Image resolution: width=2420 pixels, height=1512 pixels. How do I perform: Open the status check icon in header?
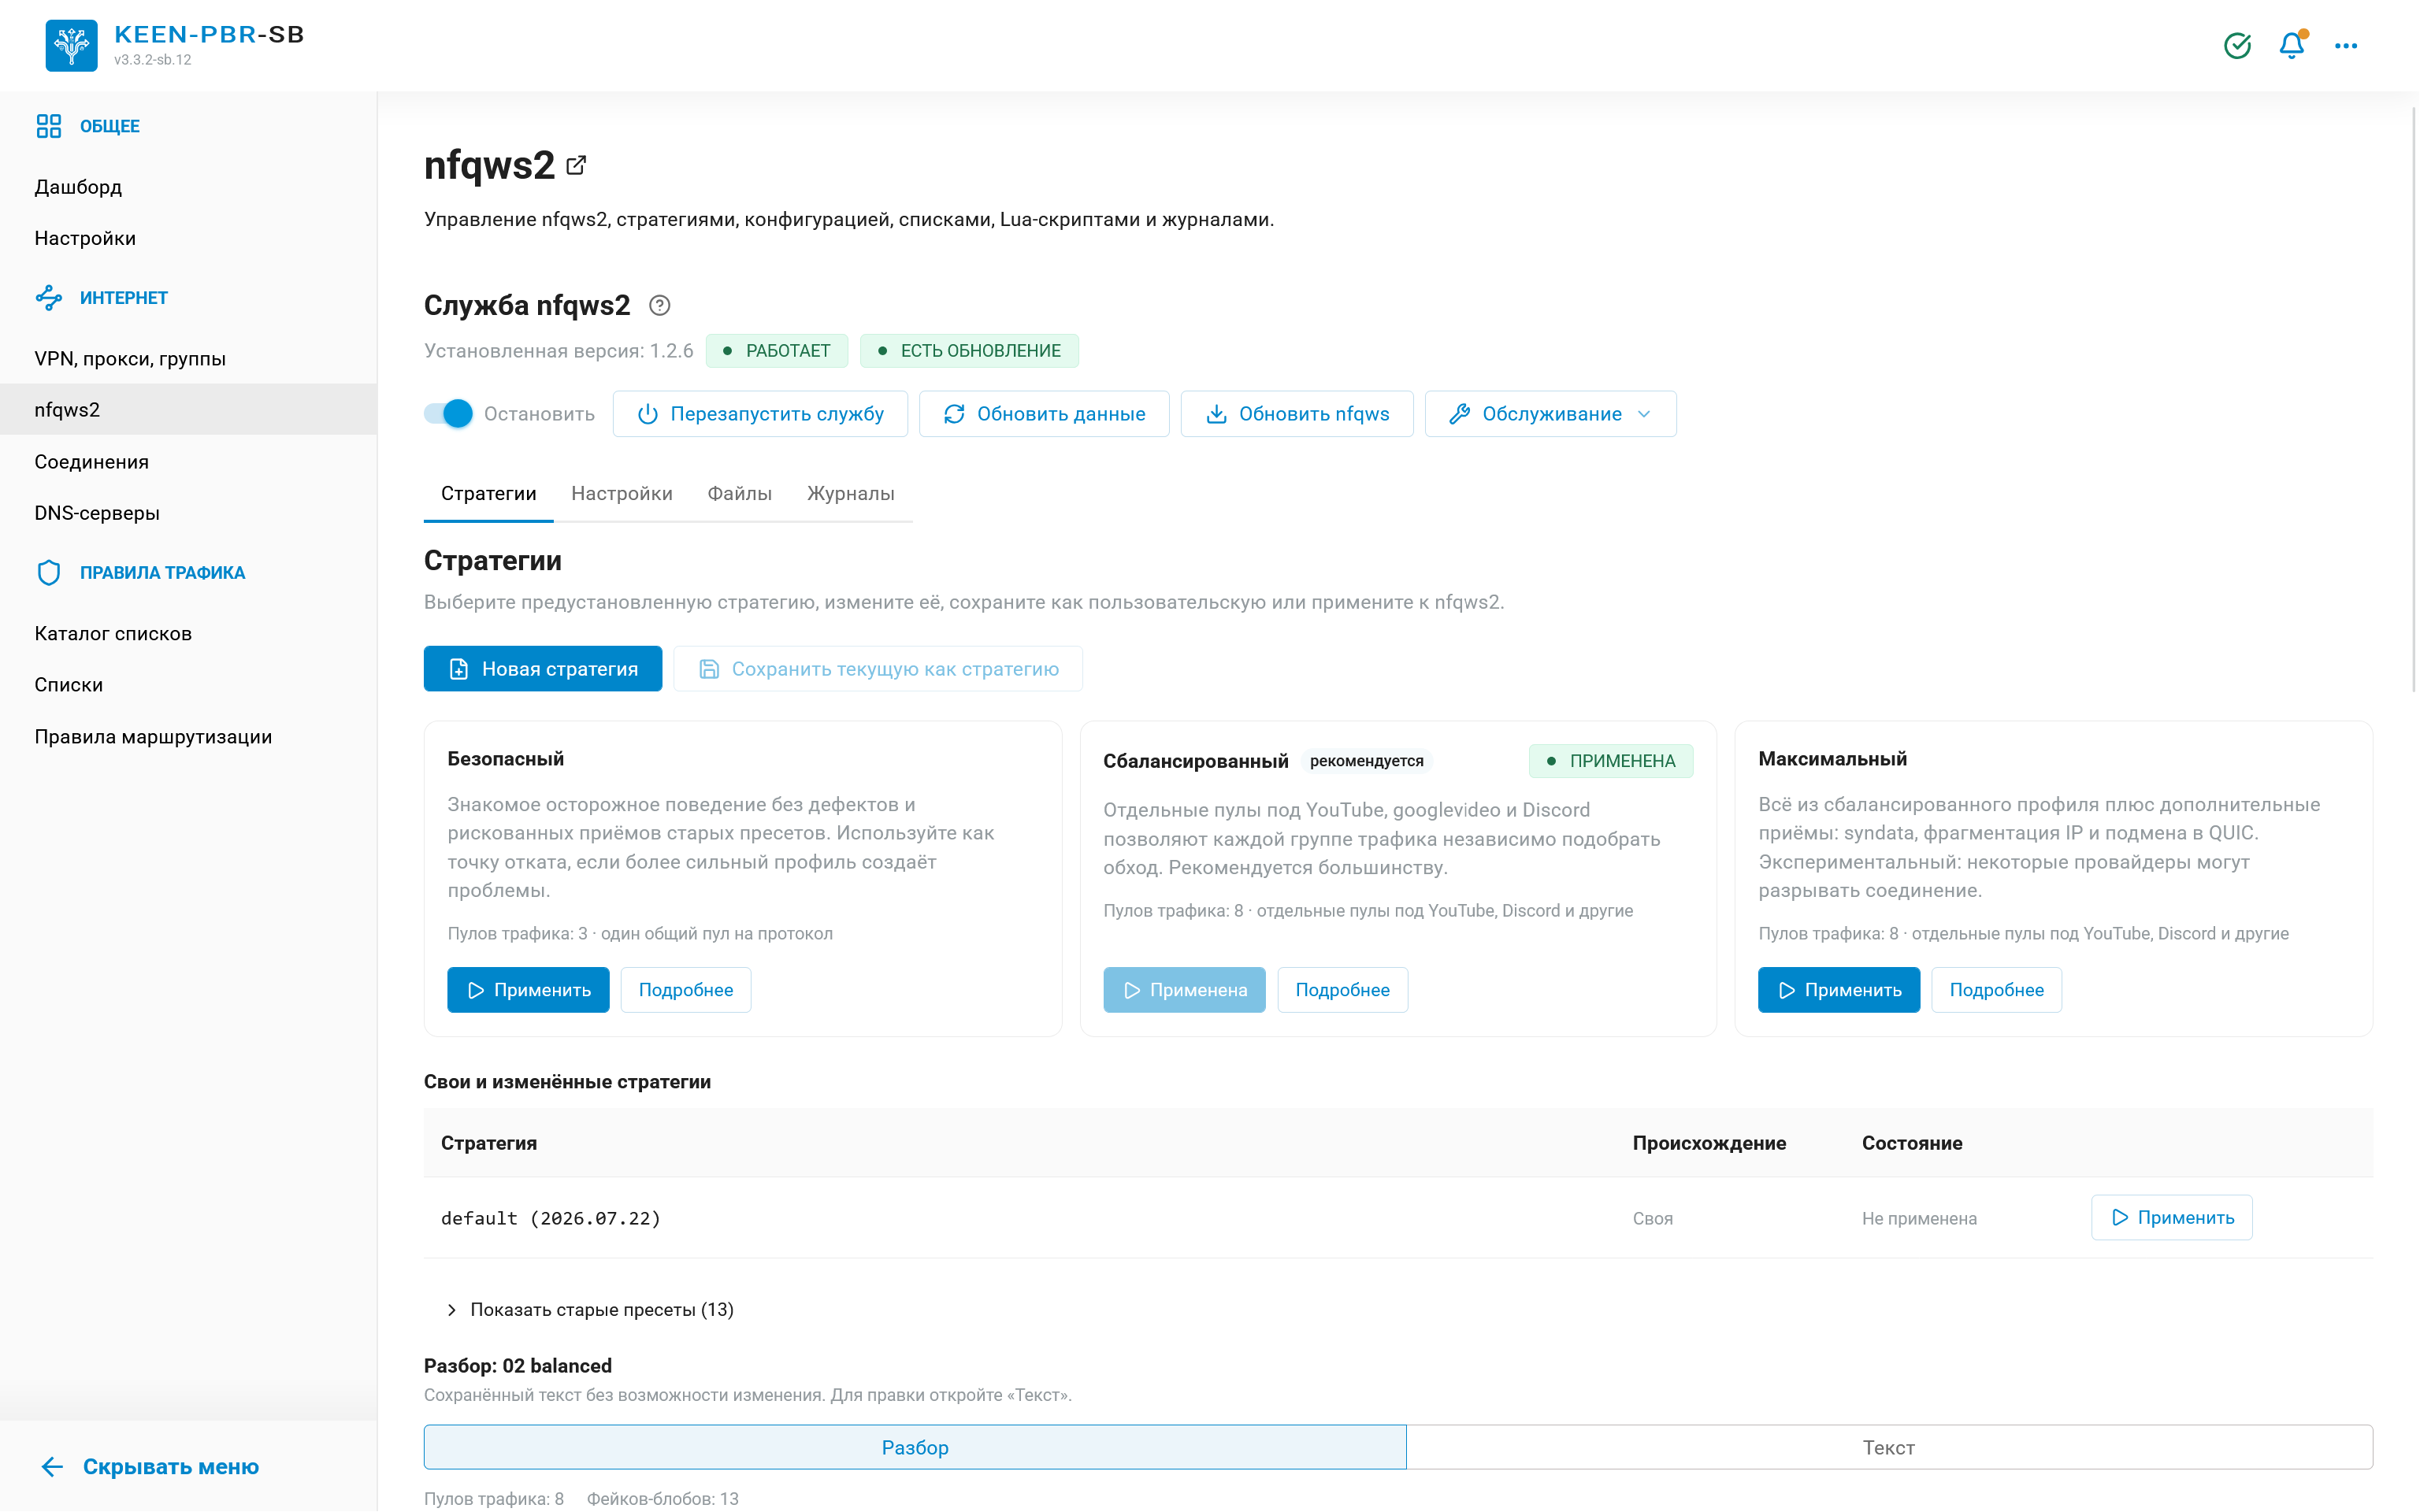2237,45
